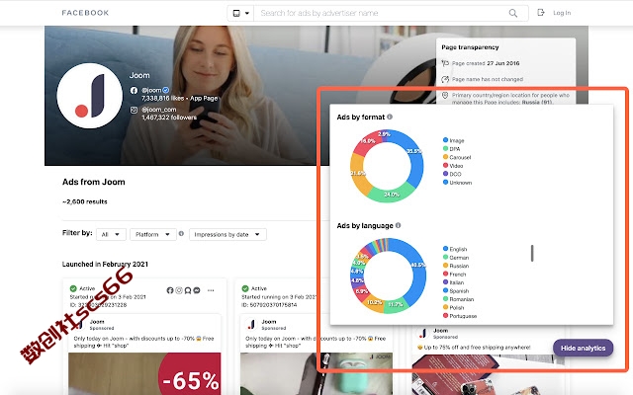Click Joom advertiser name in second ad
This screenshot has height=395, width=633.
[x=269, y=322]
